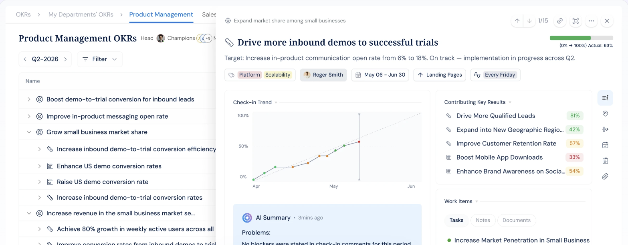Click the +5 champions badge

pos(208,38)
